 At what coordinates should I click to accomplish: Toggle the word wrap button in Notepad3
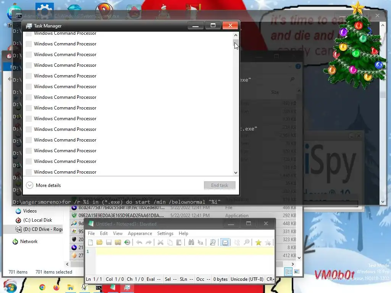[225, 242]
